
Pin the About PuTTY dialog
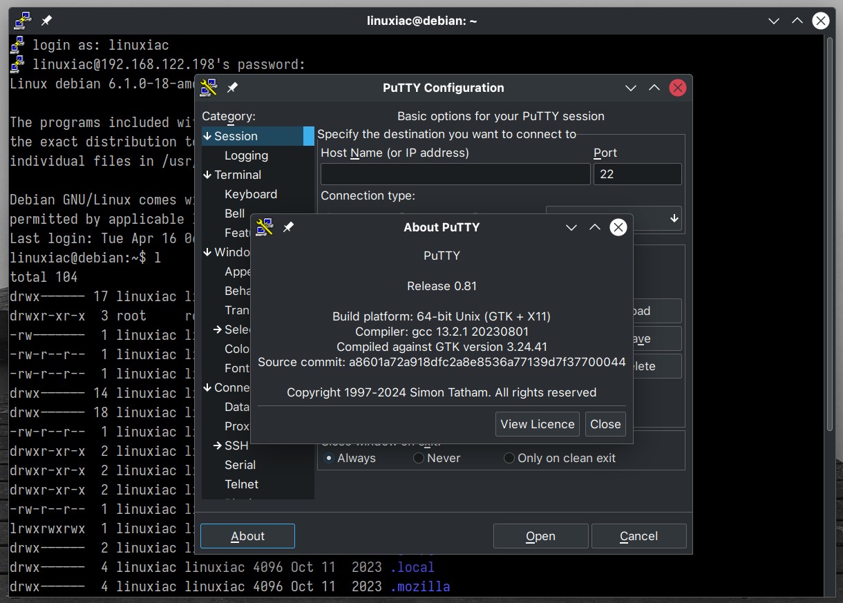pos(289,227)
